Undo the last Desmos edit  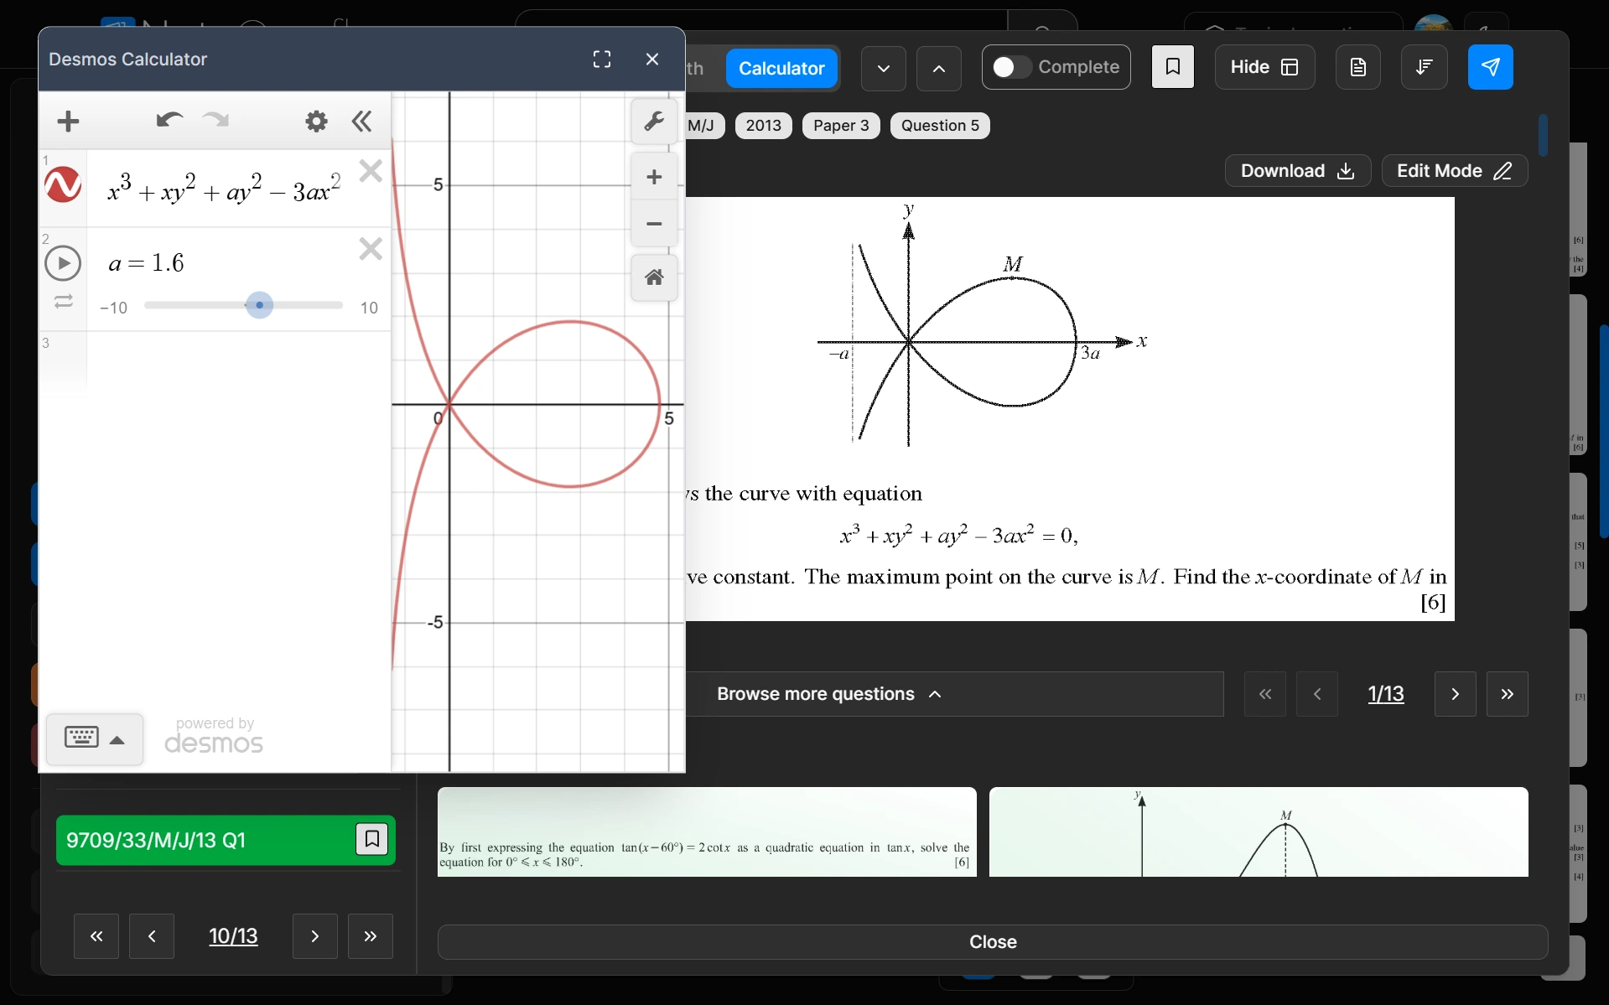169,121
